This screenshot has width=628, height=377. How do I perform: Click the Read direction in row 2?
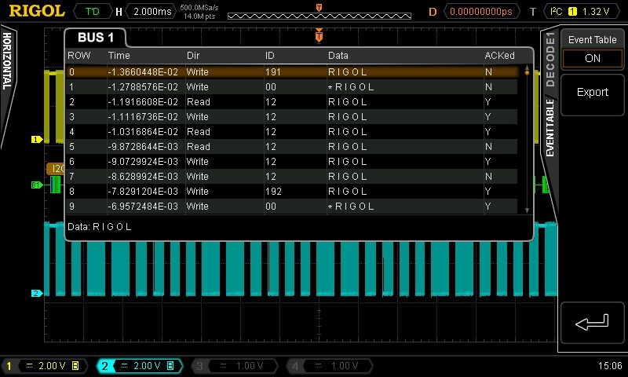[x=199, y=102]
